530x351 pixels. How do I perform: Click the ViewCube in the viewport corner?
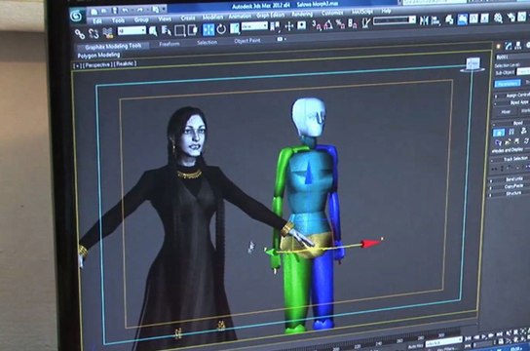[x=473, y=64]
